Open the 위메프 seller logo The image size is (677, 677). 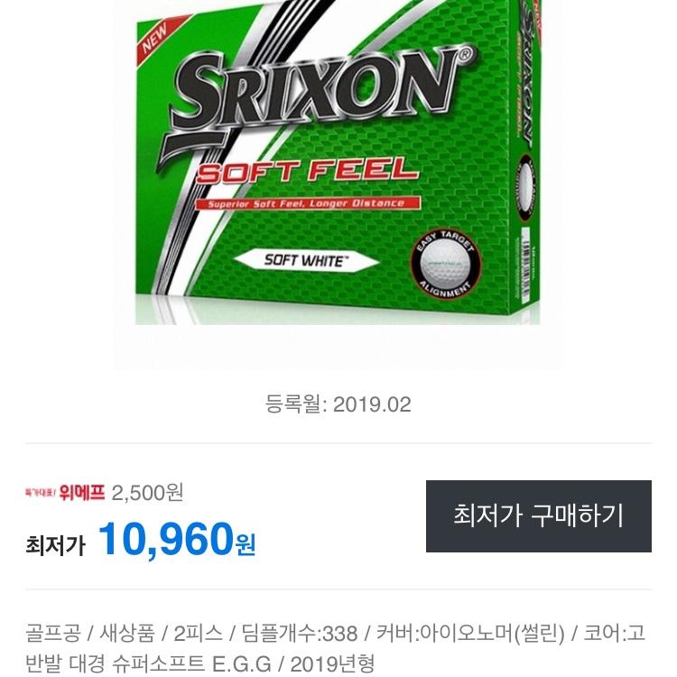[x=65, y=492]
